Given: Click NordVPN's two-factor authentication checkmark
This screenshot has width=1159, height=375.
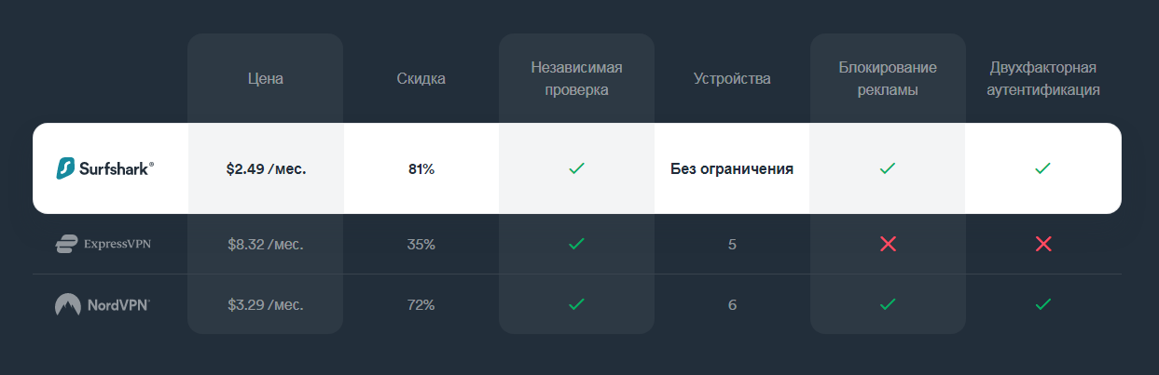Looking at the screenshot, I should click(1043, 303).
